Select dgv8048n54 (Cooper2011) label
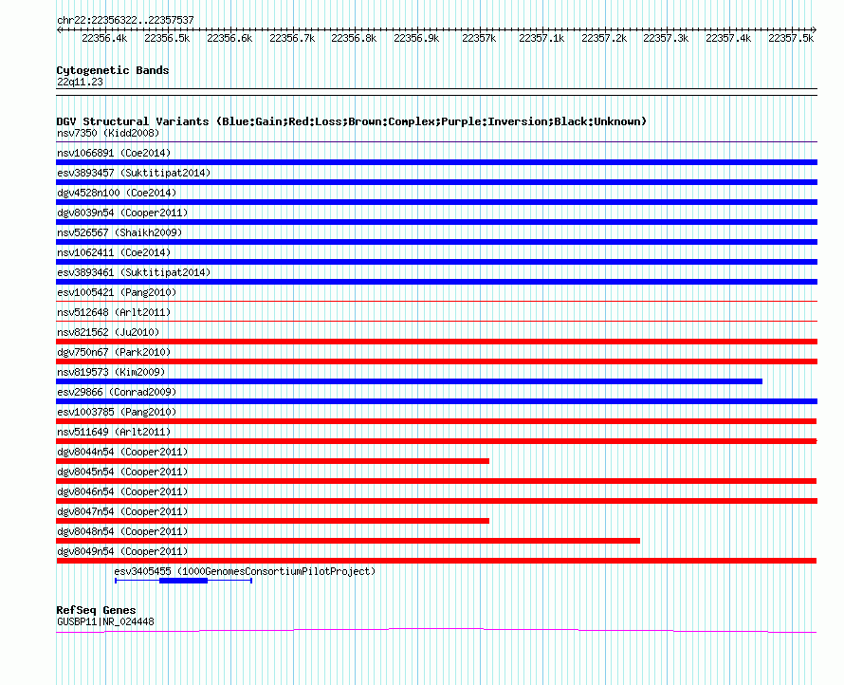This screenshot has width=844, height=685. click(122, 531)
